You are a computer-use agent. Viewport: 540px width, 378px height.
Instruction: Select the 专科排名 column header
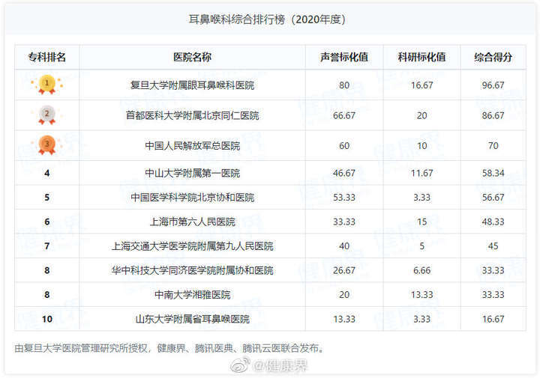click(x=46, y=57)
